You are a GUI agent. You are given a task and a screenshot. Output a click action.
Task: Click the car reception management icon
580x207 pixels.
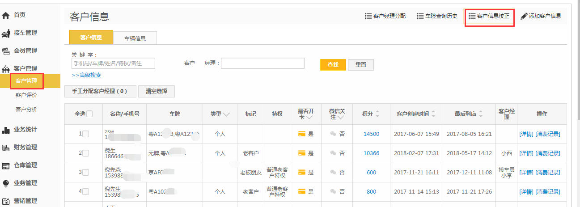click(x=6, y=33)
